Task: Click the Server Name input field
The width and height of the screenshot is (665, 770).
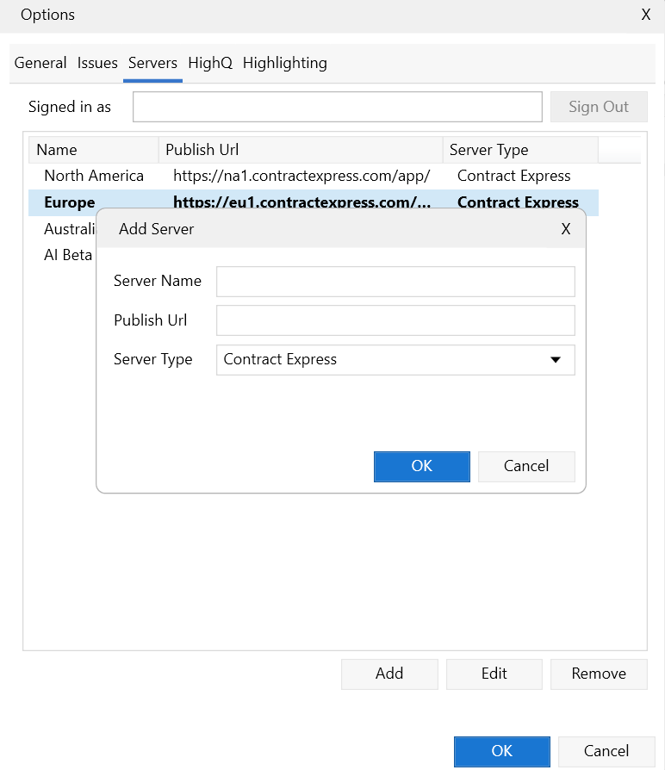Action: [395, 282]
